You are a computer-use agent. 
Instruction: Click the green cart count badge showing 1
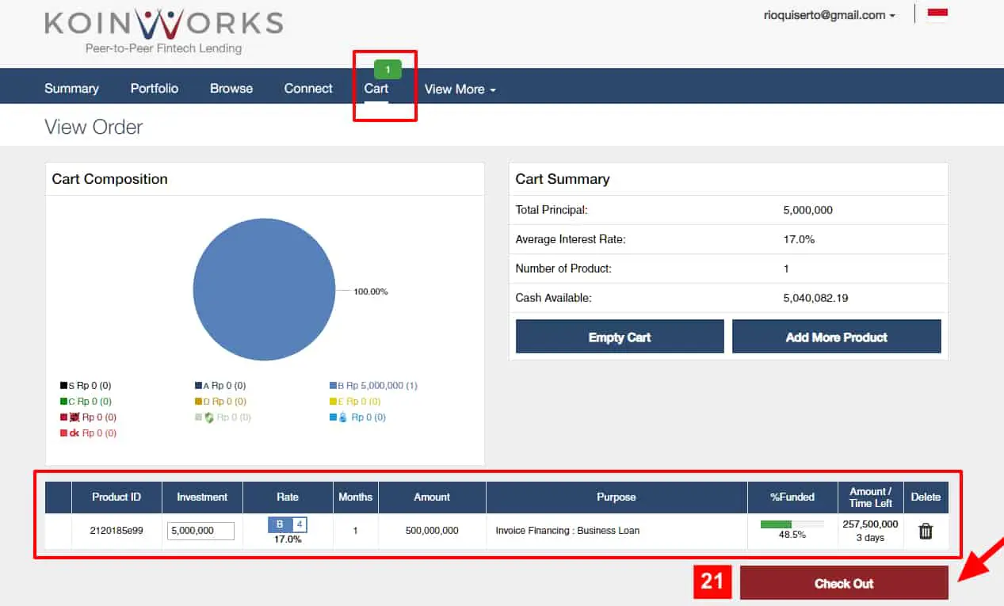(x=386, y=69)
